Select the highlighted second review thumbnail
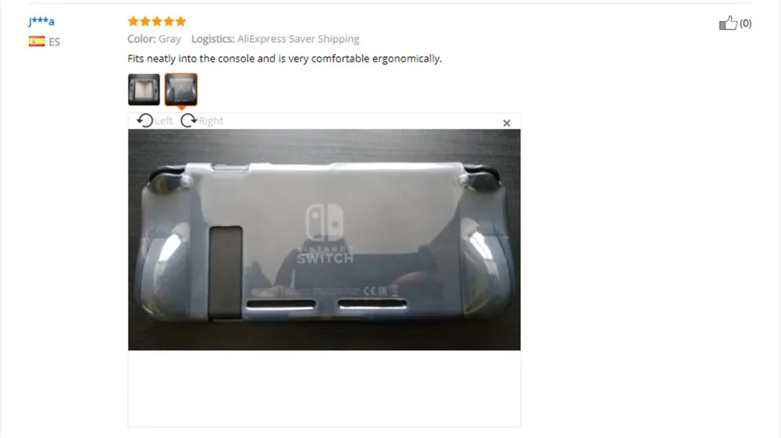The width and height of the screenshot is (781, 438). point(181,90)
